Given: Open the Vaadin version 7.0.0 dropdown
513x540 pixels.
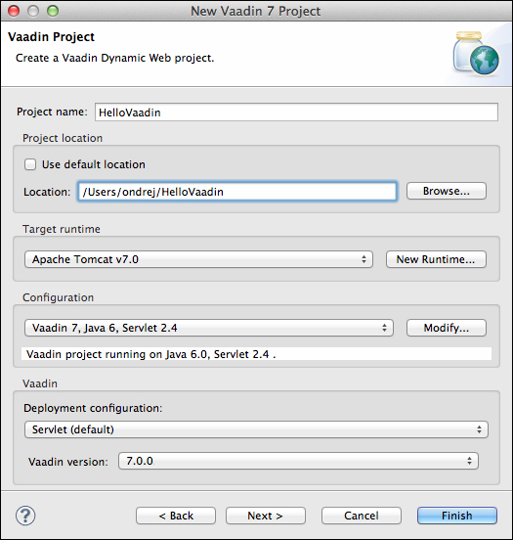Looking at the screenshot, I should (x=298, y=461).
